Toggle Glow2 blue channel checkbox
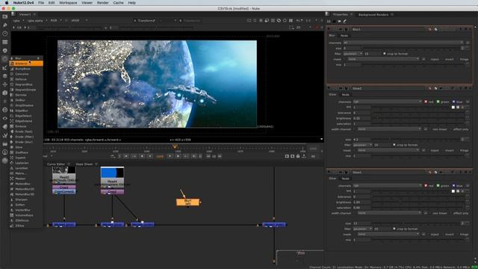This screenshot has height=269, width=478. (453, 102)
